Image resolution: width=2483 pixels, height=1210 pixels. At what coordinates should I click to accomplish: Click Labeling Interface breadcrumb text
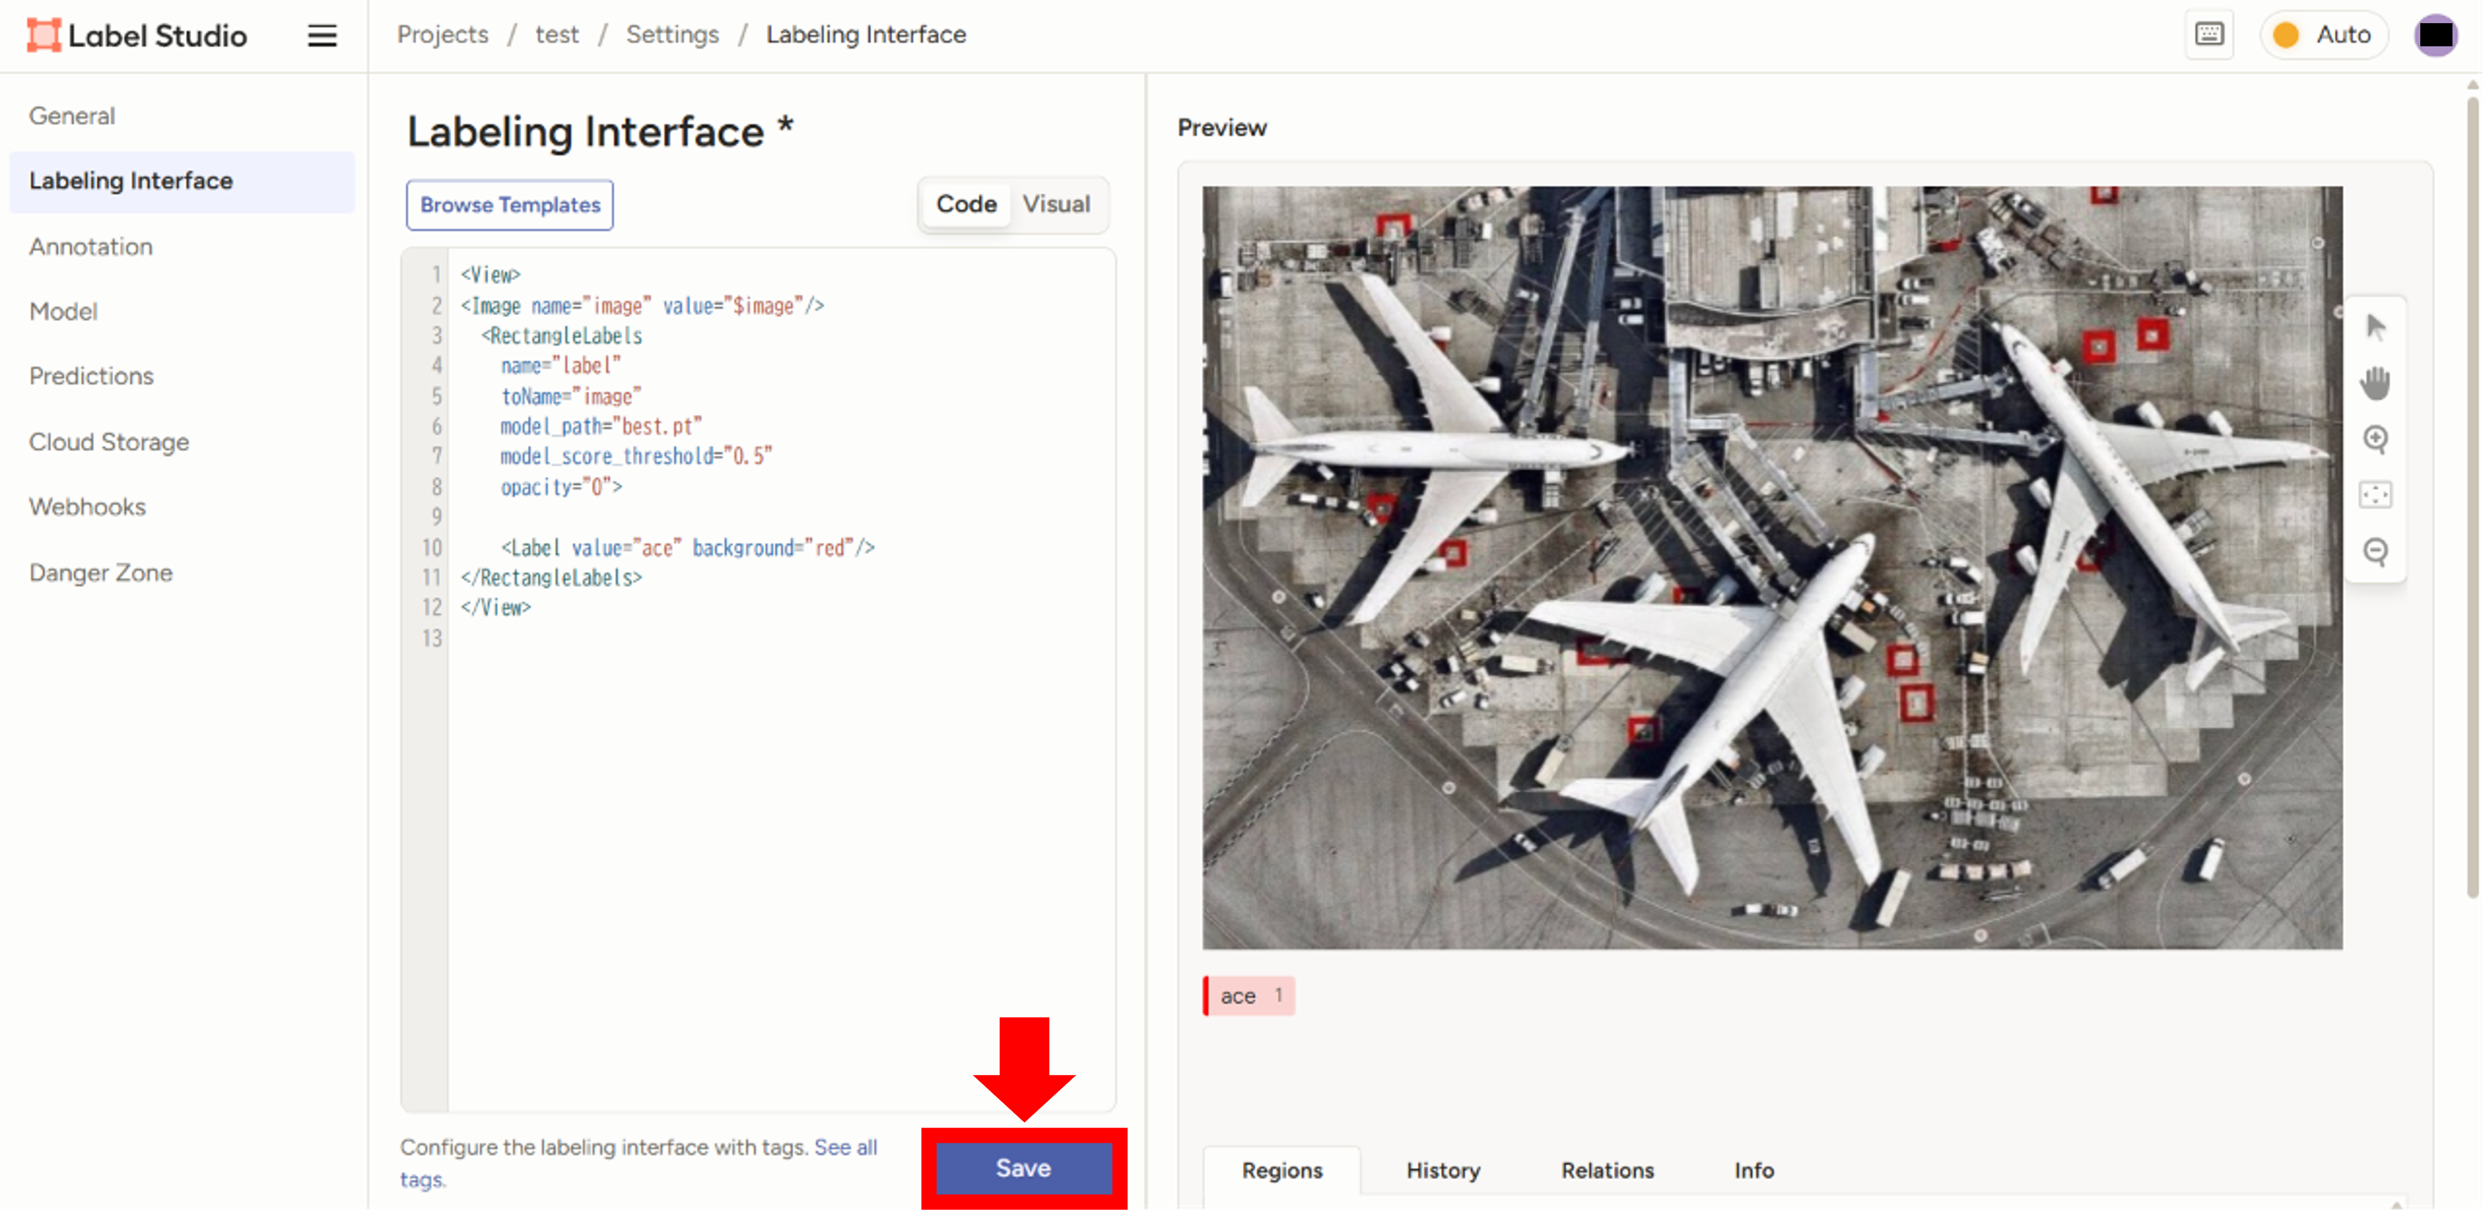866,34
